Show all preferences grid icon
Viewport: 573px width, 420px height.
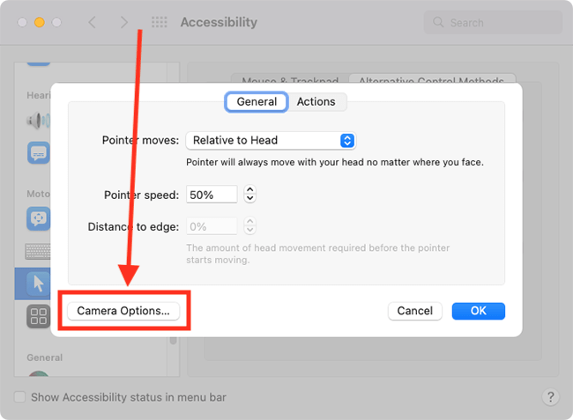(160, 22)
